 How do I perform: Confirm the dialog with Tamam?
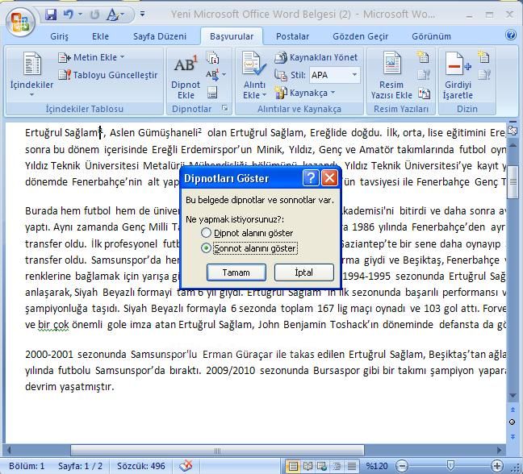[236, 272]
